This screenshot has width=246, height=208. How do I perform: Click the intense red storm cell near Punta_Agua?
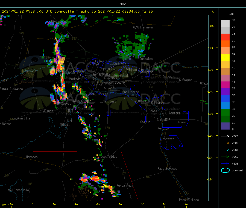click(95, 178)
